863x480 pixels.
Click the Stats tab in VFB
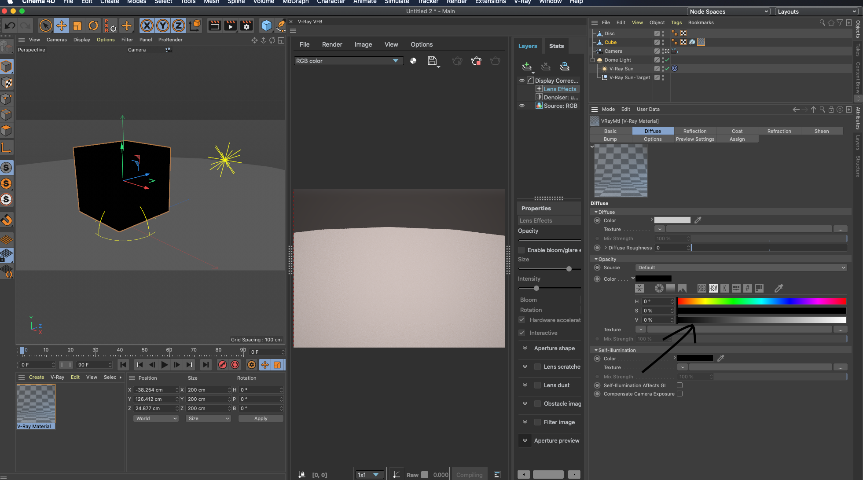pos(556,46)
